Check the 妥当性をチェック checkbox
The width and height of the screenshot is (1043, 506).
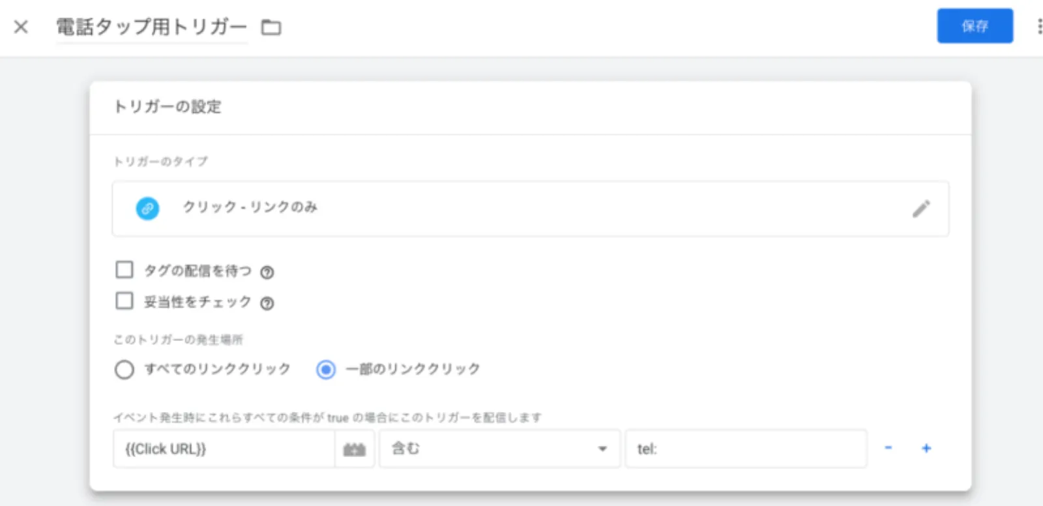click(x=124, y=301)
